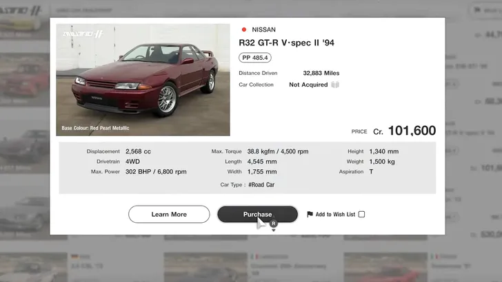Click the dealership logo in the page header

(x=21, y=10)
